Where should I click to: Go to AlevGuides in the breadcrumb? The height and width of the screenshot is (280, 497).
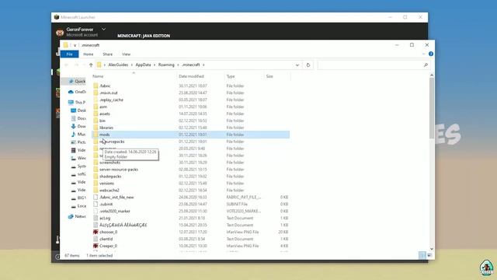pyautogui.click(x=118, y=65)
